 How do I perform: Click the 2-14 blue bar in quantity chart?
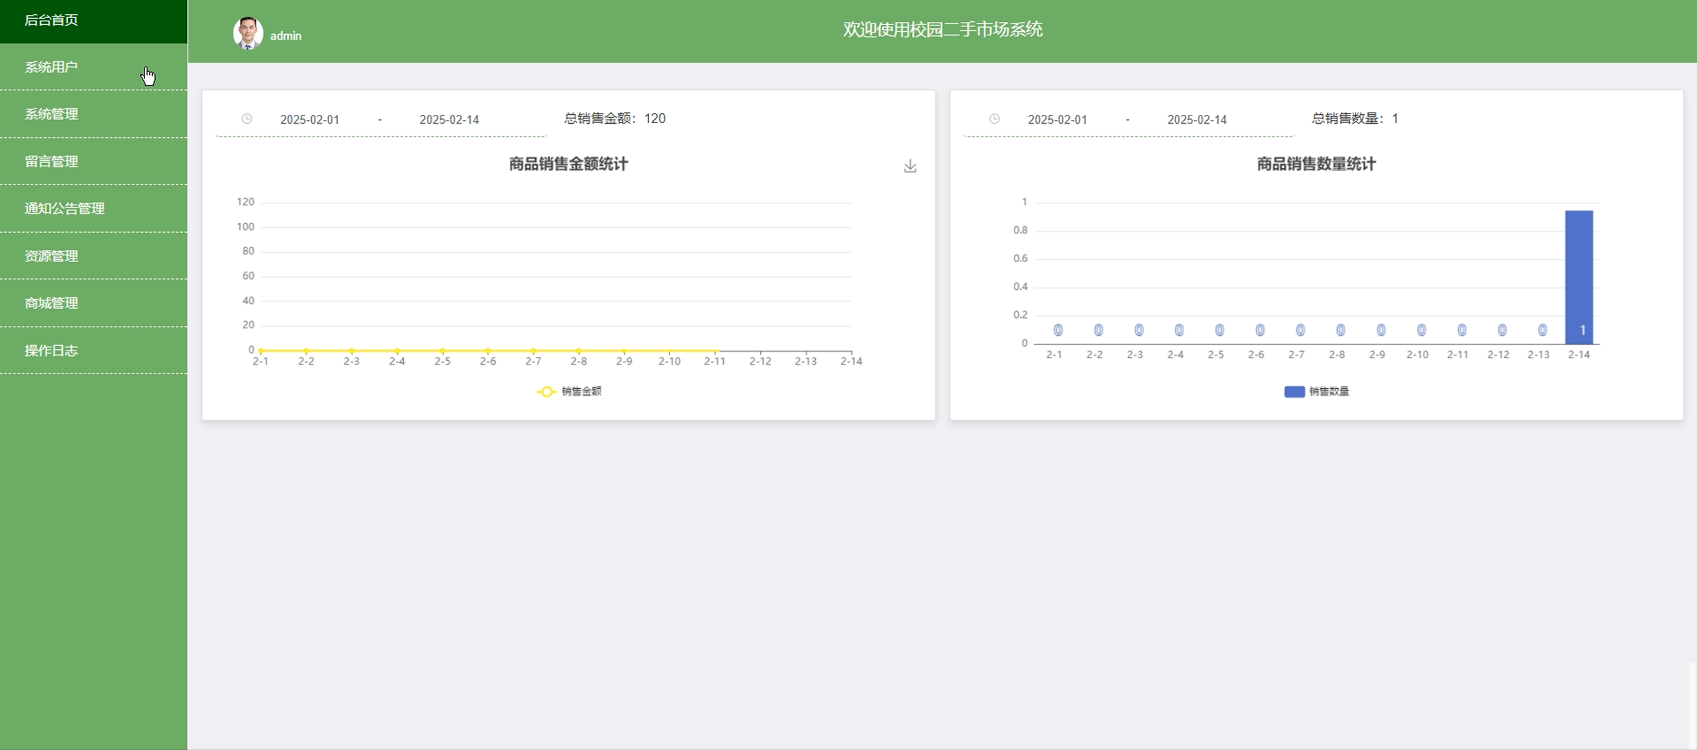1579,276
